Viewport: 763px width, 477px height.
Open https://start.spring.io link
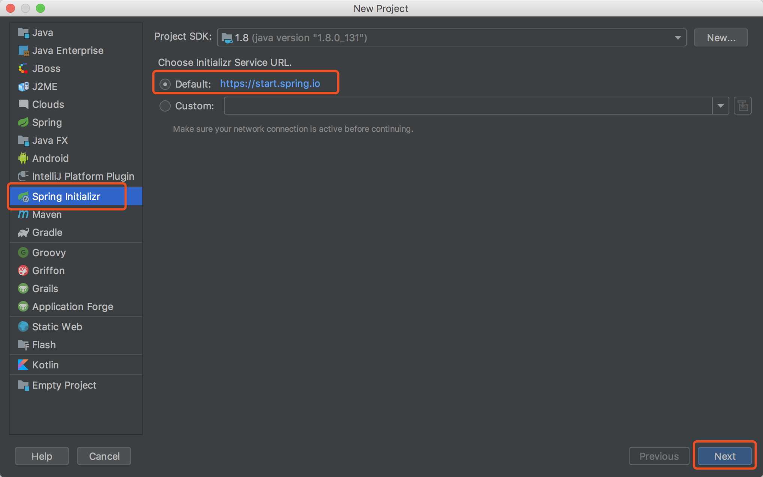tap(270, 83)
